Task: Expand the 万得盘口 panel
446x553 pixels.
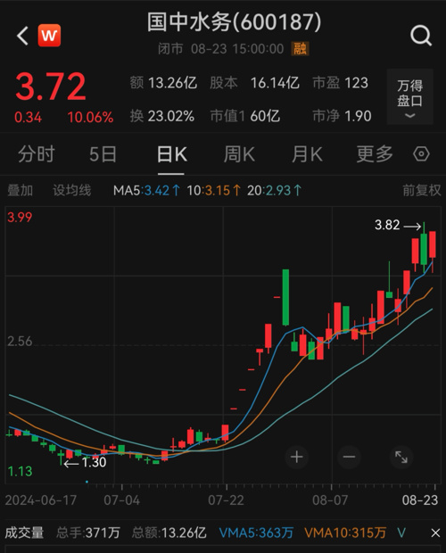Action: click(409, 96)
